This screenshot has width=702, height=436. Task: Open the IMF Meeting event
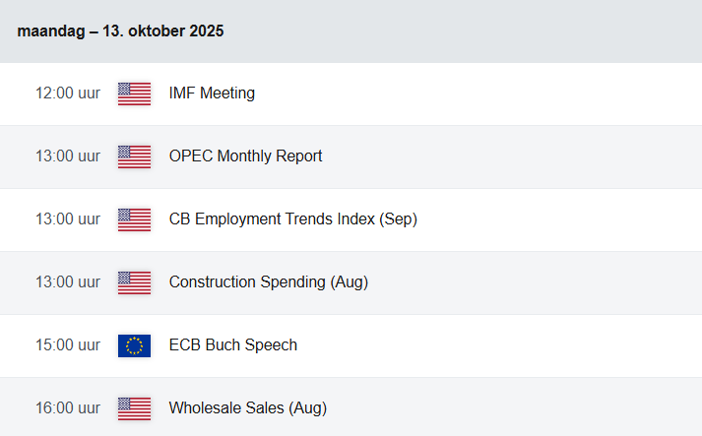(212, 93)
